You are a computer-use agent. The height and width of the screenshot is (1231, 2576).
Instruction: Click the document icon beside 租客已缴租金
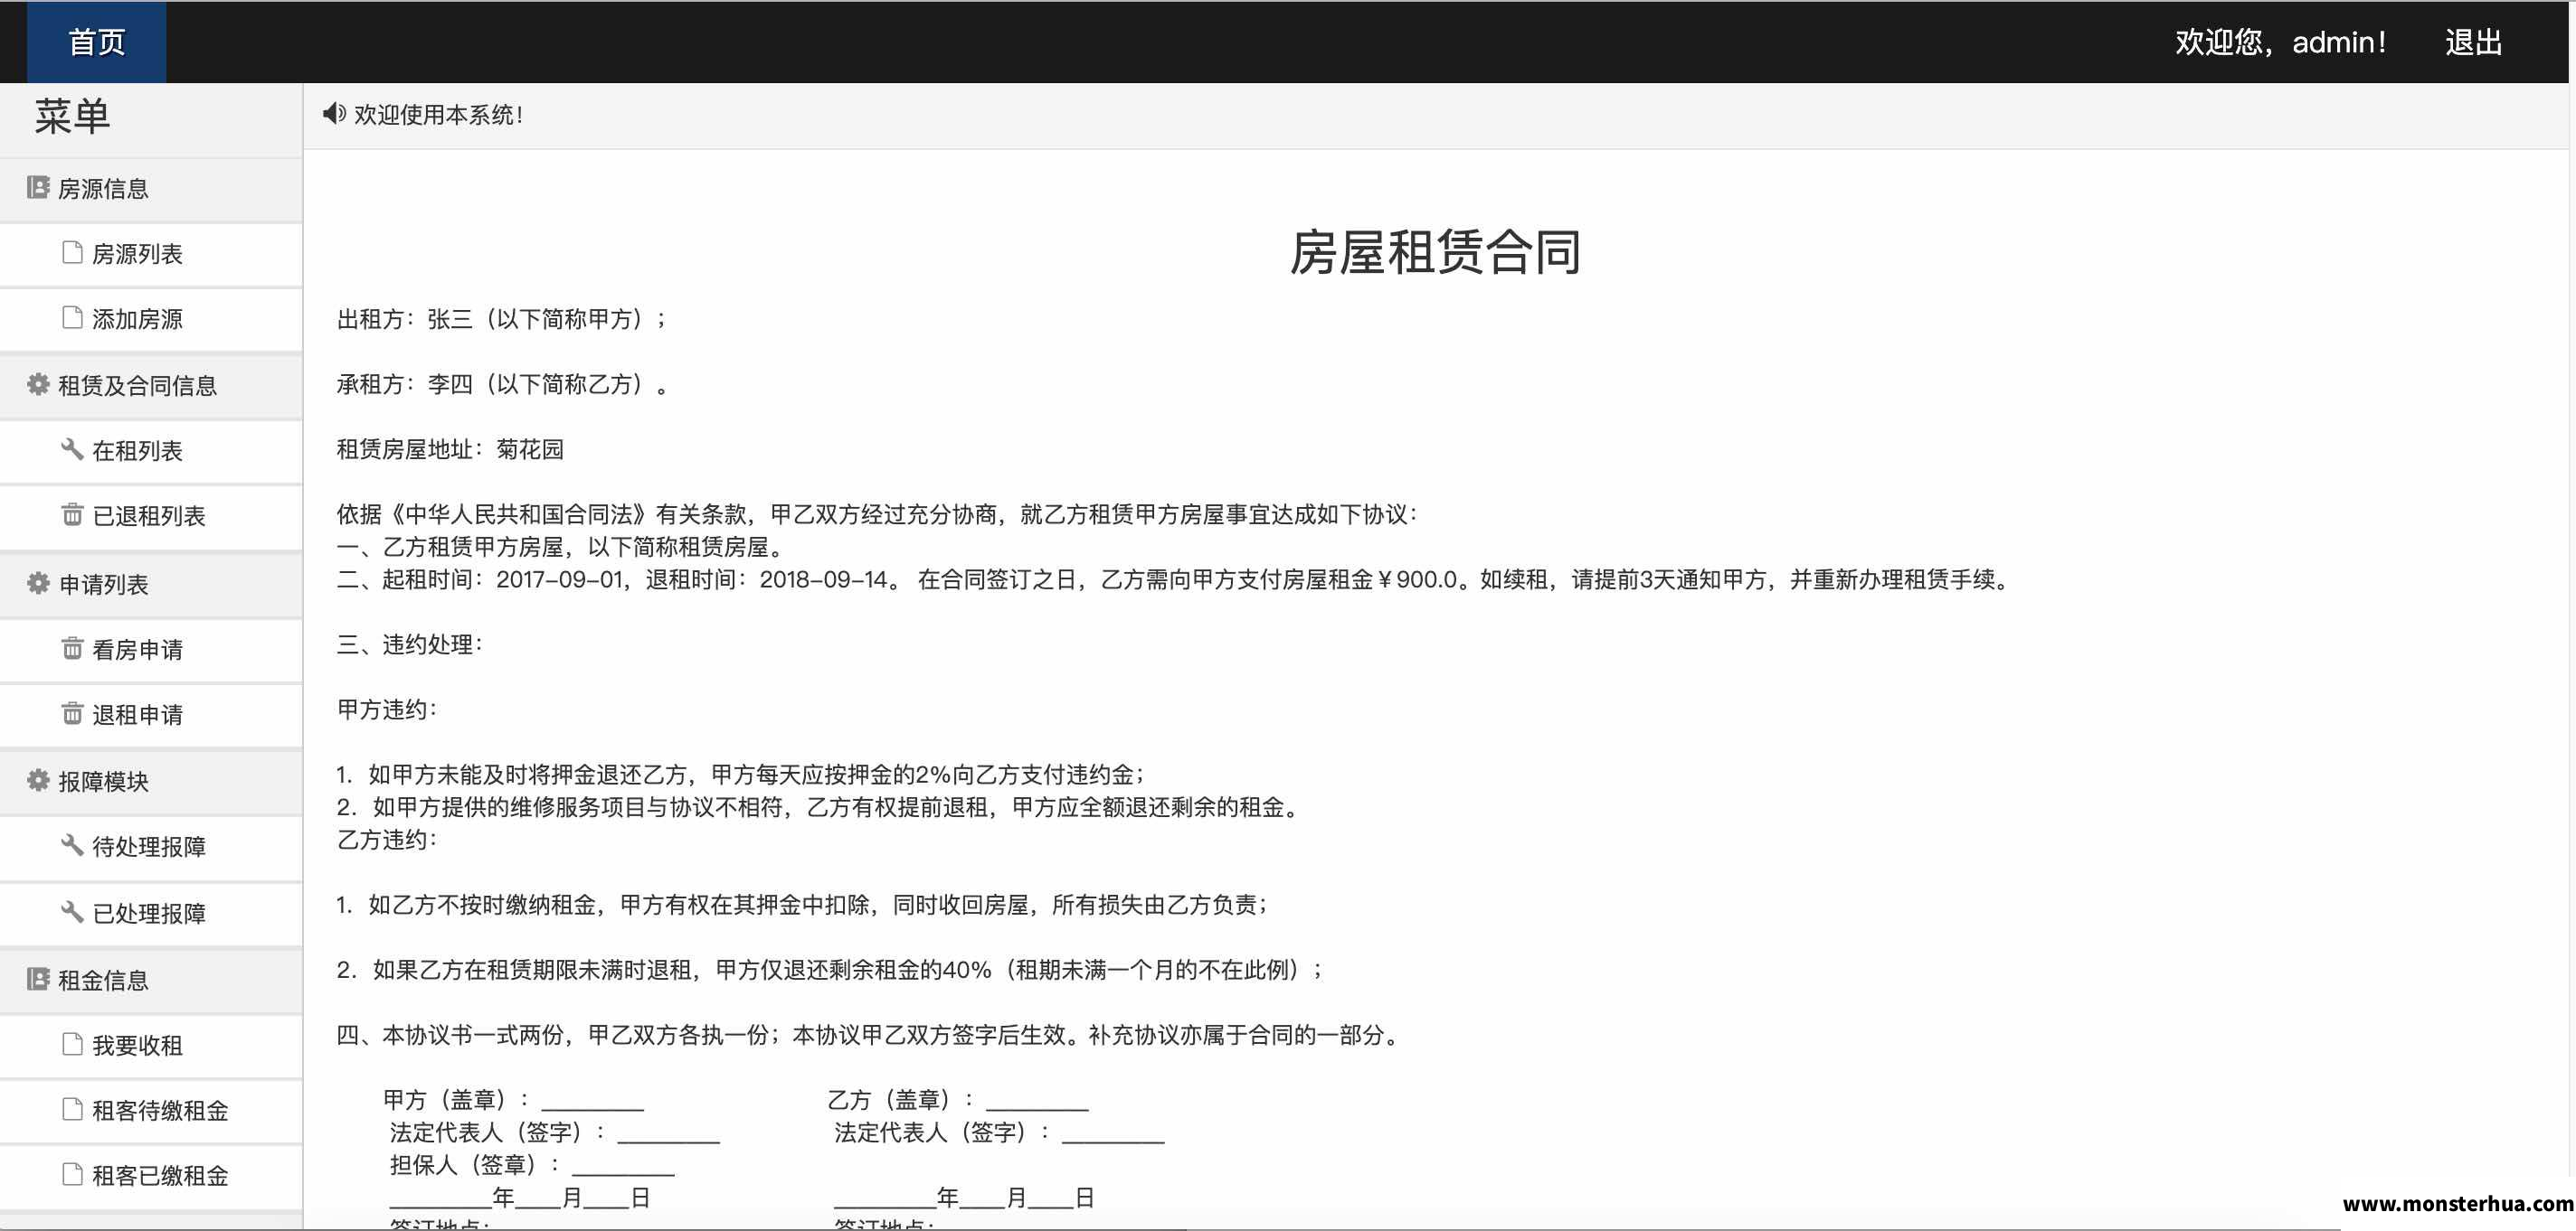coord(72,1174)
